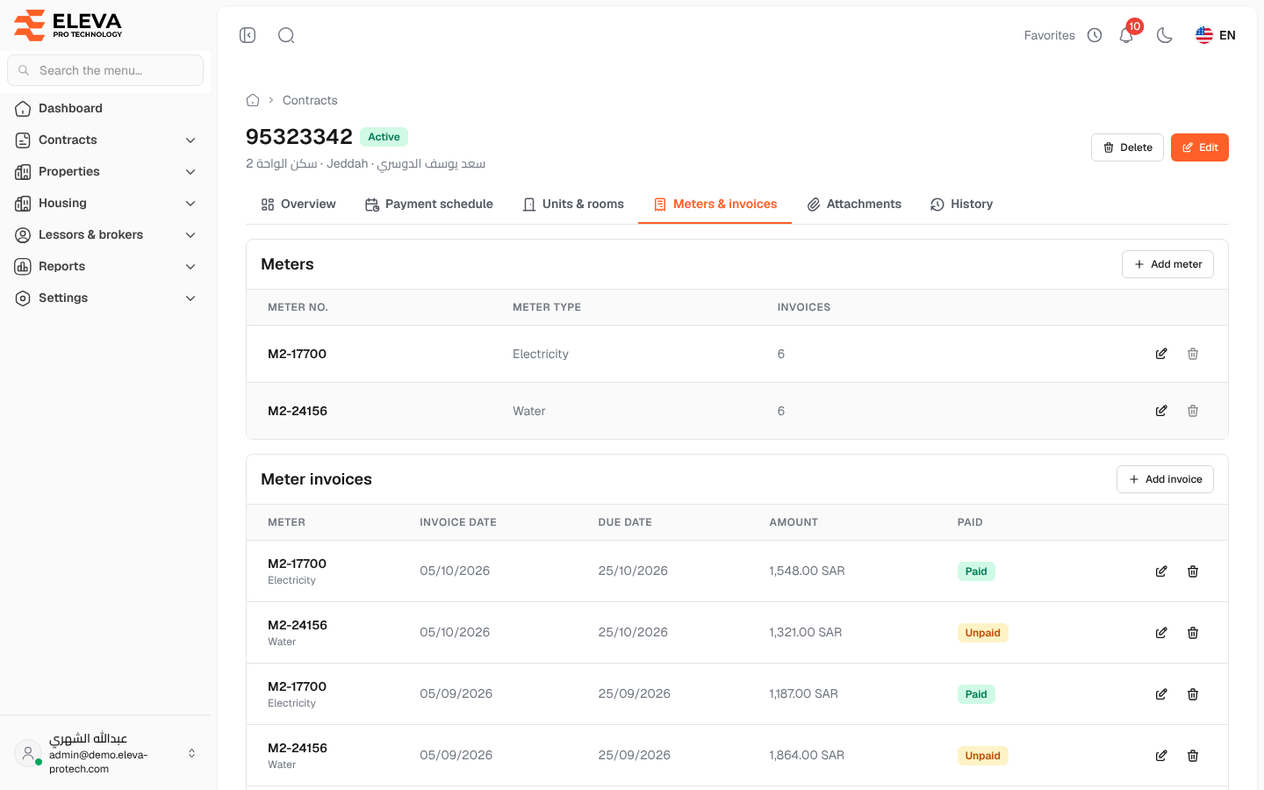This screenshot has width=1264, height=790.
Task: Click the AMOUNT column header
Action: [794, 522]
